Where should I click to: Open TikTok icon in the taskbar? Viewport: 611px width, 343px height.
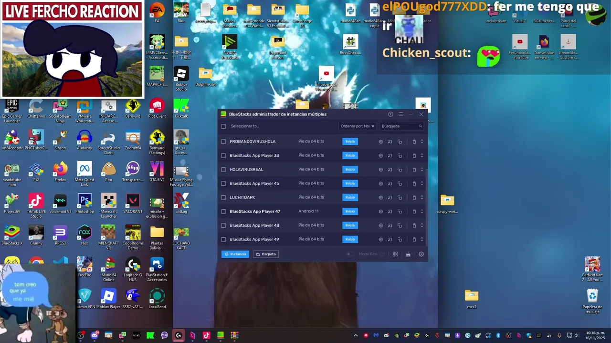click(x=206, y=335)
